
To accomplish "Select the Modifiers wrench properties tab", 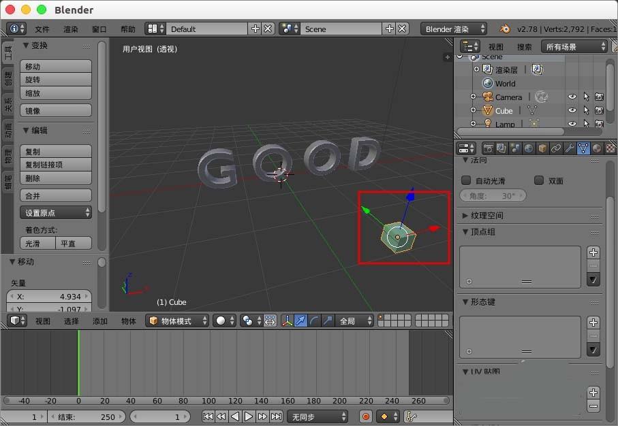I will click(x=569, y=148).
